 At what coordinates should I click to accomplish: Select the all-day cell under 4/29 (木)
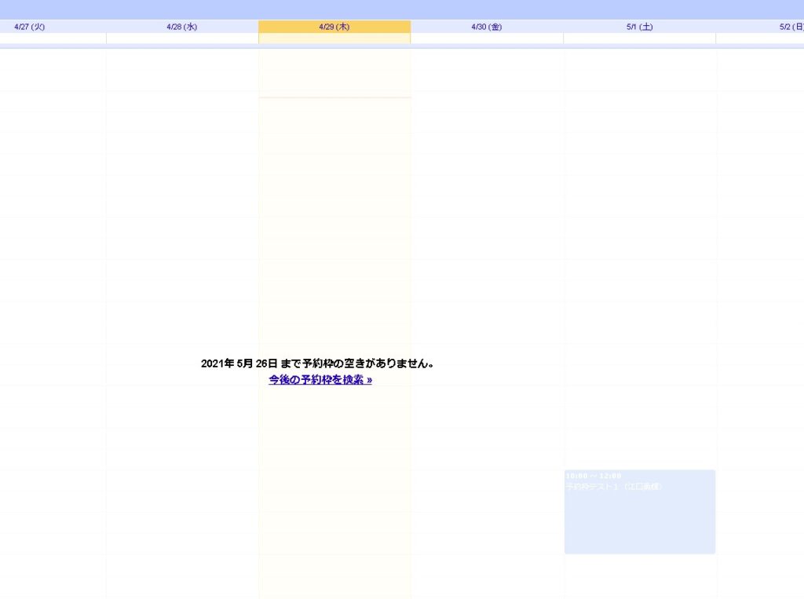334,38
